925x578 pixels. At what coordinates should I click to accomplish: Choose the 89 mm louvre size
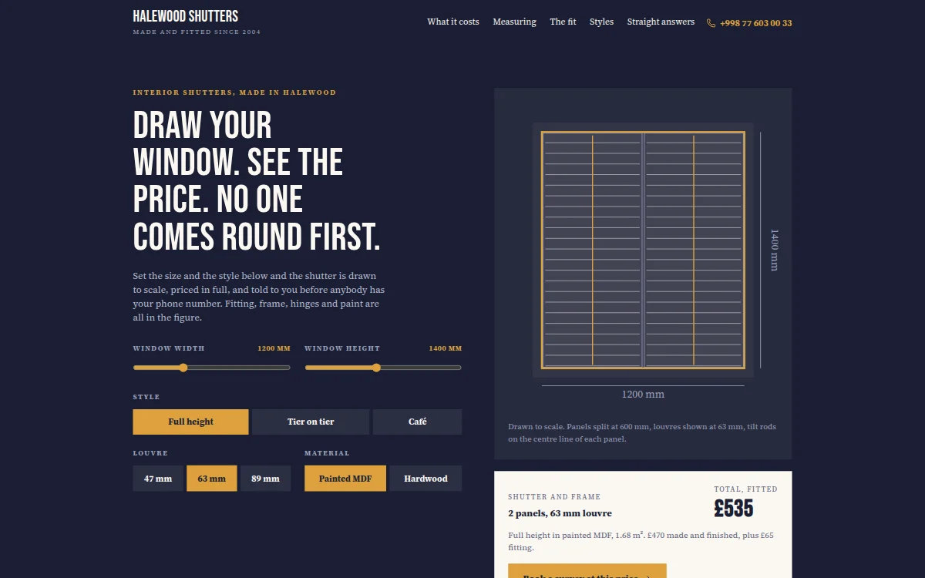point(265,479)
